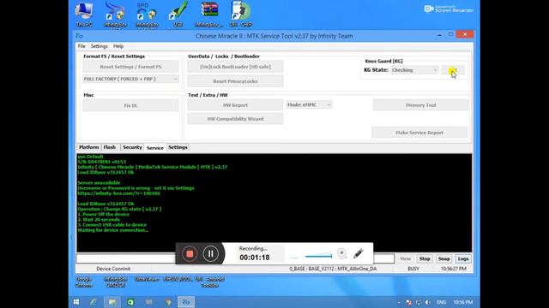Click the Snap button

443,258
